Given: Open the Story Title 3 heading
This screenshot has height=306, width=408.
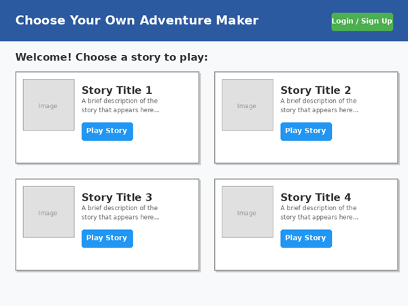Looking at the screenshot, I should [117, 198].
